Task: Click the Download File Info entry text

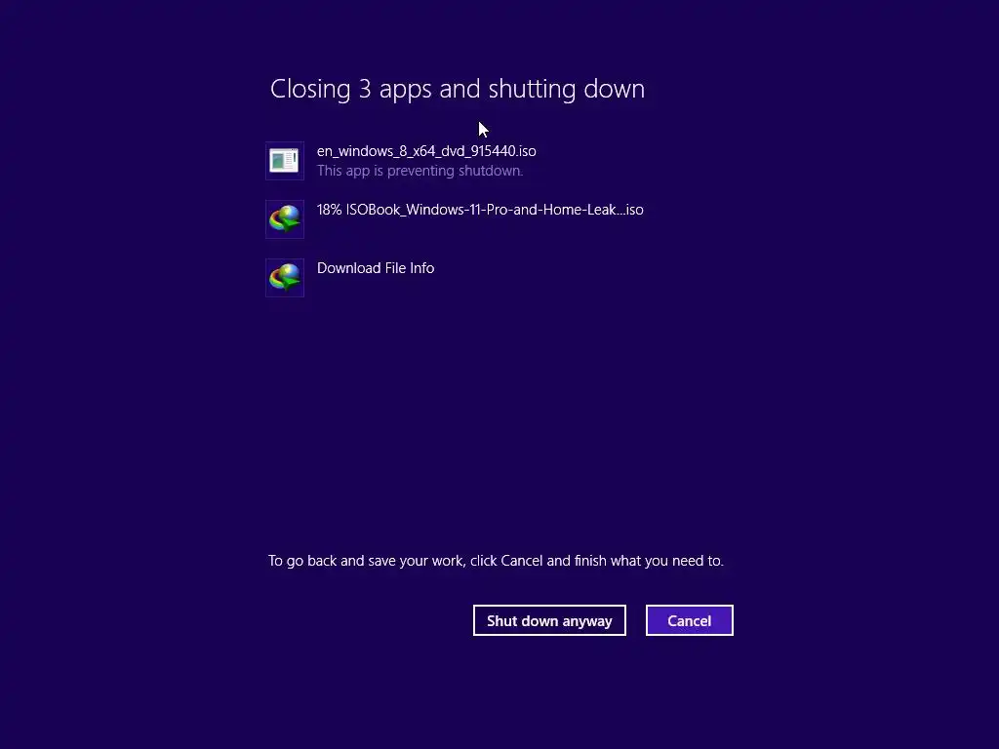Action: coord(376,268)
